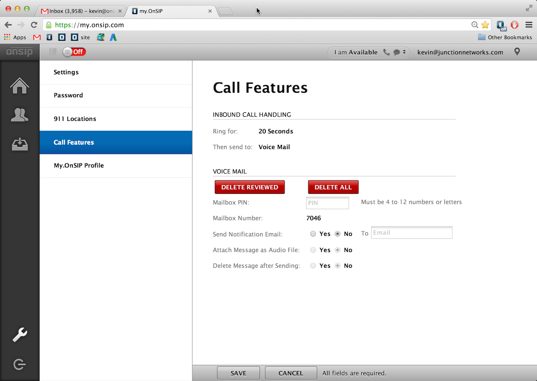This screenshot has height=381, width=537.
Task: Open the inbox download tray icon
Action: [x=20, y=144]
